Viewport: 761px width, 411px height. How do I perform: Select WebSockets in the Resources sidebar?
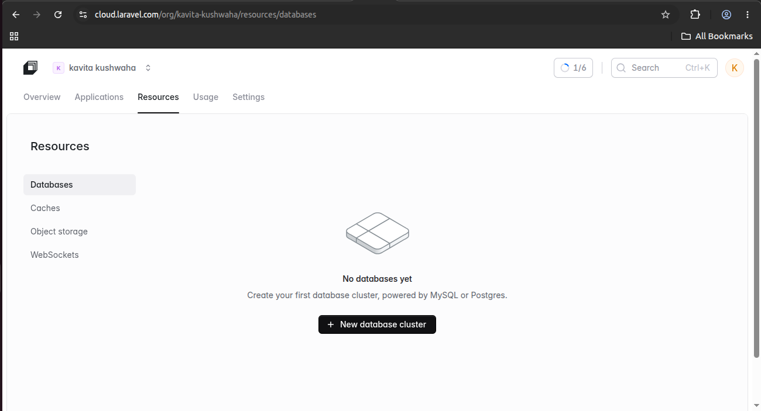[x=80, y=255]
